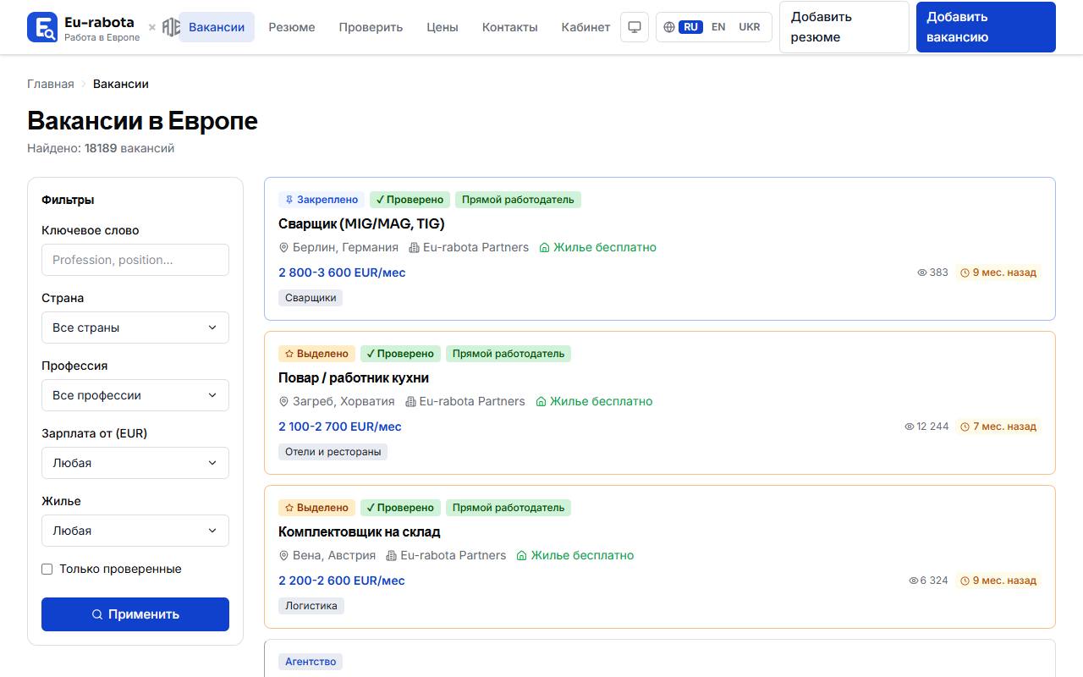Go to Главная breadcrumb link

51,84
